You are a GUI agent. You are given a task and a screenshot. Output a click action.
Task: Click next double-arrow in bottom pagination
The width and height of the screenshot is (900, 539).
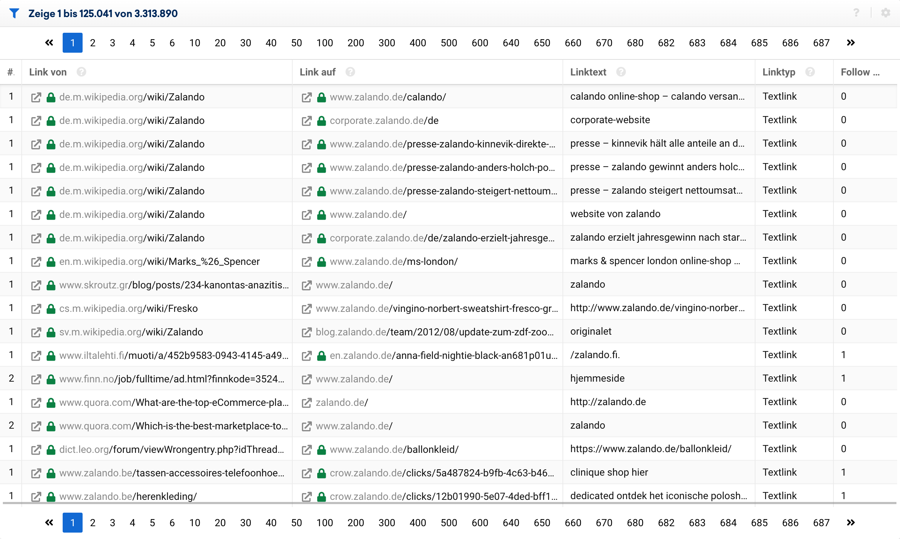pos(850,523)
